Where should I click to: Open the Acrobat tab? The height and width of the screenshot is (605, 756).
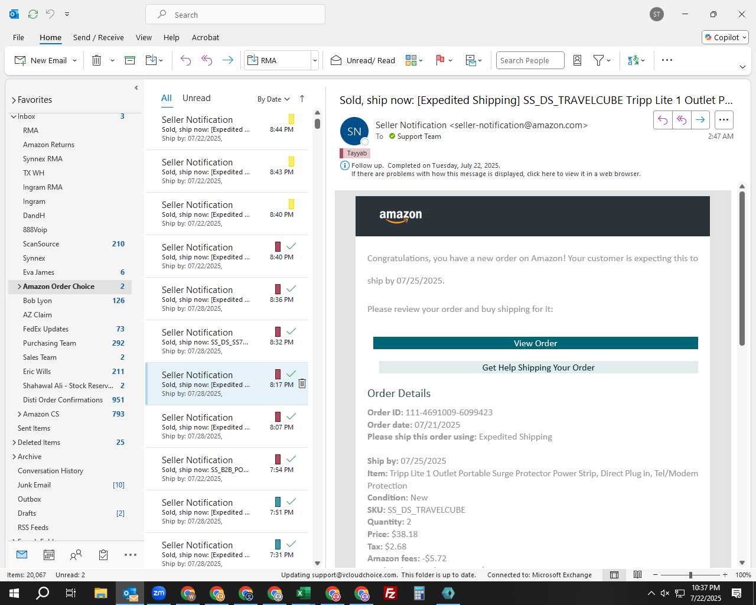206,37
